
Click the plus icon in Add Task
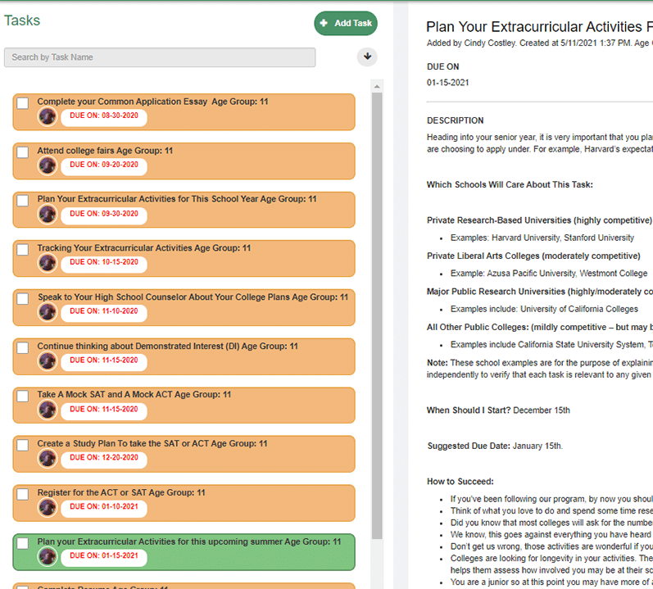point(324,23)
